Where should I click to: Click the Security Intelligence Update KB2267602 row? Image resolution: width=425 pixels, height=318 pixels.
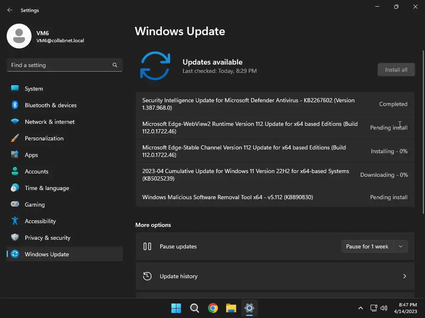(x=275, y=104)
